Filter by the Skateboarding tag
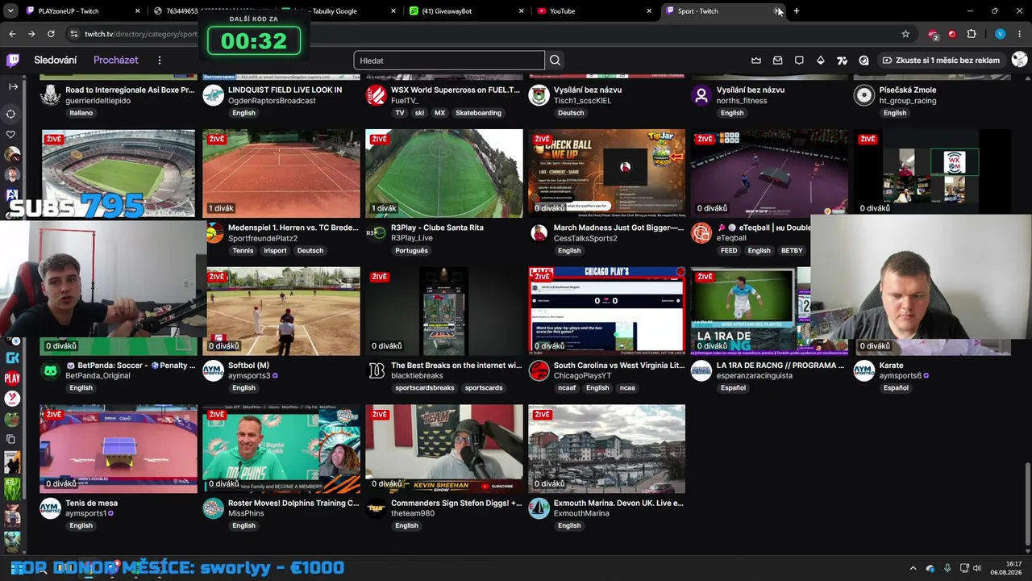Screen dimensions: 1032x581 (x=478, y=113)
